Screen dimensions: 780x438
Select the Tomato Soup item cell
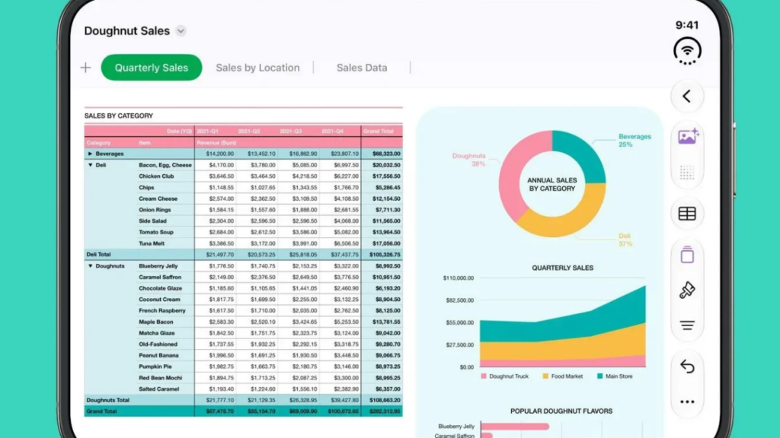point(165,233)
